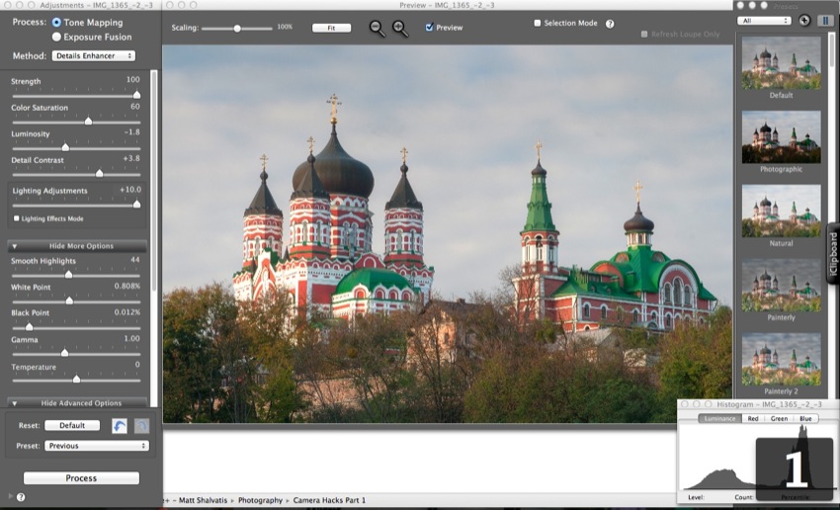Click the Strength slider handle
The image size is (840, 510).
pyautogui.click(x=136, y=95)
